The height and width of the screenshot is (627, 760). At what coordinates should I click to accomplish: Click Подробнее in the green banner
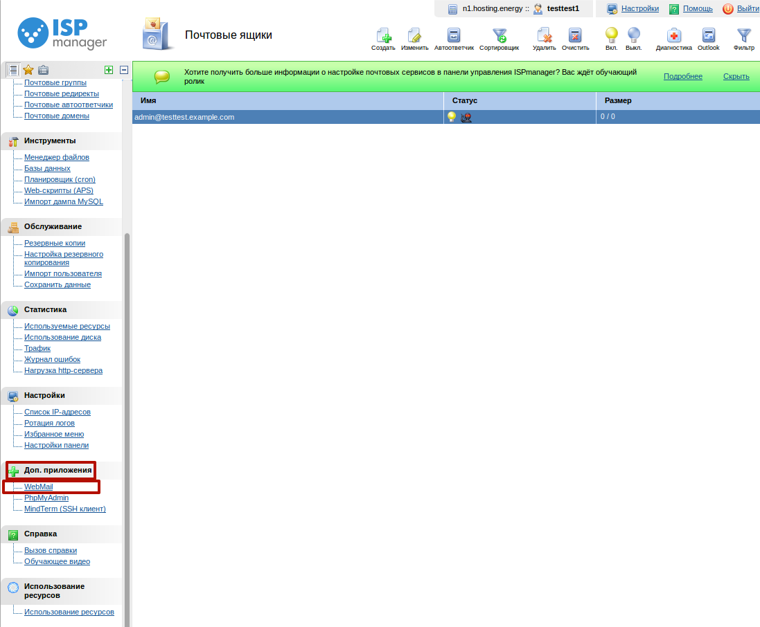[682, 77]
